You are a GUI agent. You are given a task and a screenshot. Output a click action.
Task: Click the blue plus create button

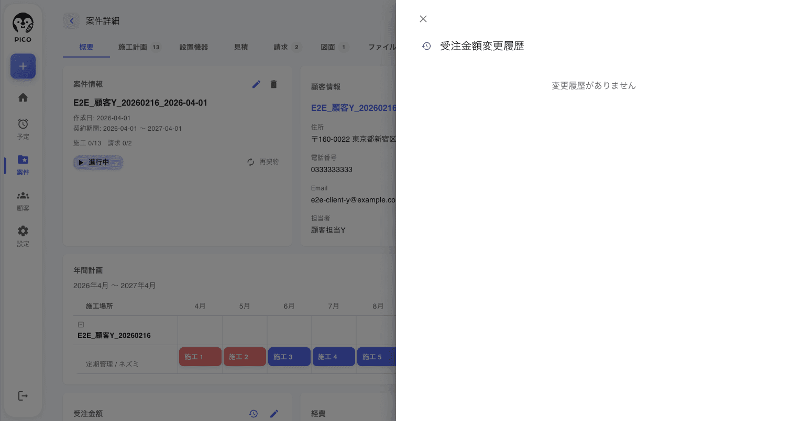23,66
